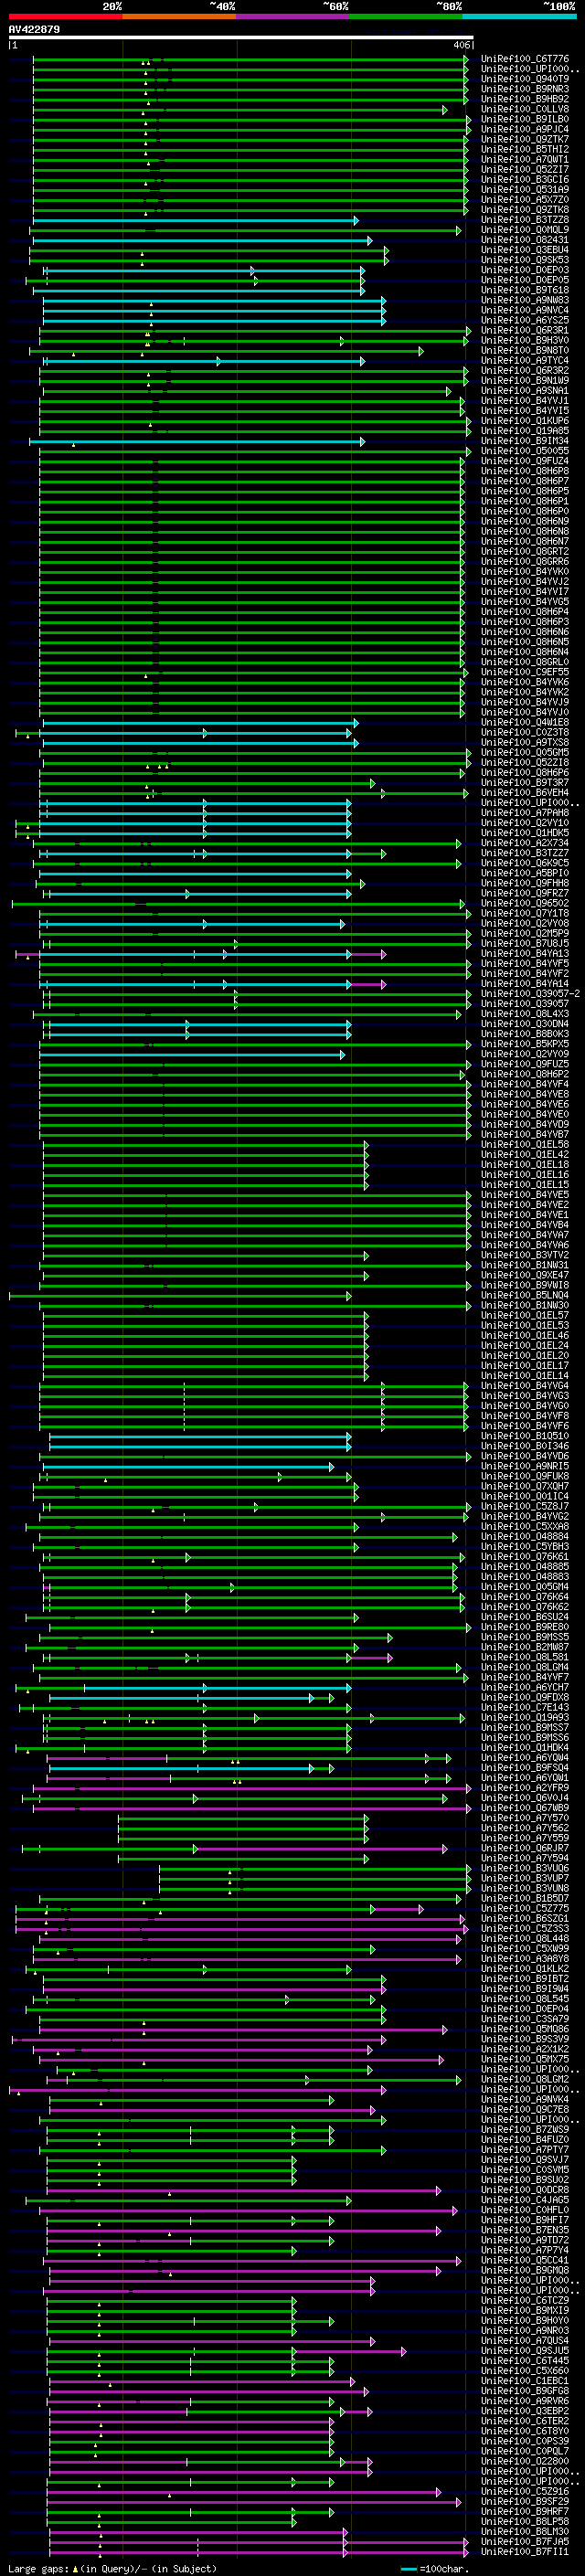Go to the UniRef100_B4YA13 entry

(525, 953)
